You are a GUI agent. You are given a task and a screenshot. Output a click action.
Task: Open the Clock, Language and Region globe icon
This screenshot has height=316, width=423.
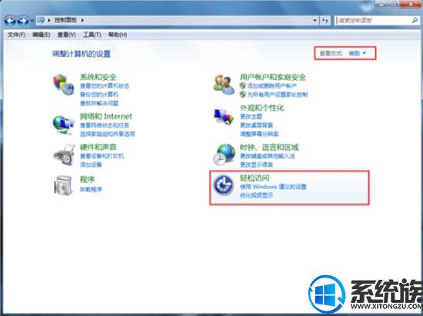(224, 155)
